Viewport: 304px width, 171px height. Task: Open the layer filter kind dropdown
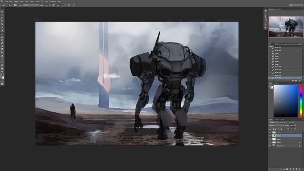click(274, 122)
